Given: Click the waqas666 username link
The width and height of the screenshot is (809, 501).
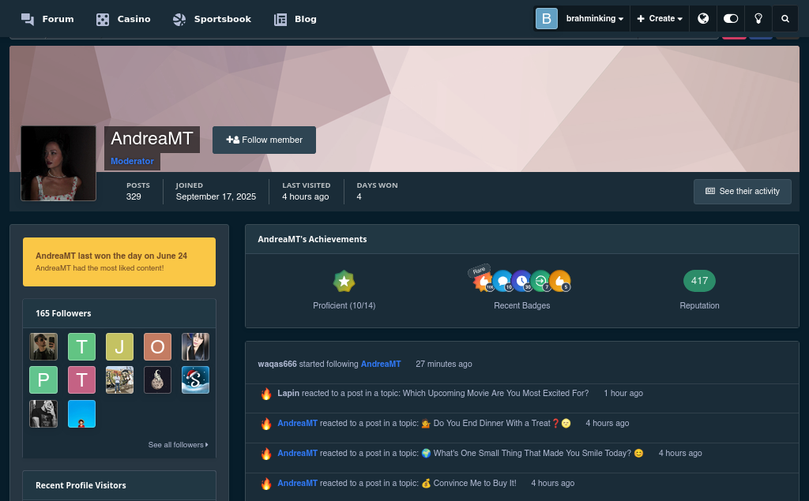Looking at the screenshot, I should coord(277,364).
